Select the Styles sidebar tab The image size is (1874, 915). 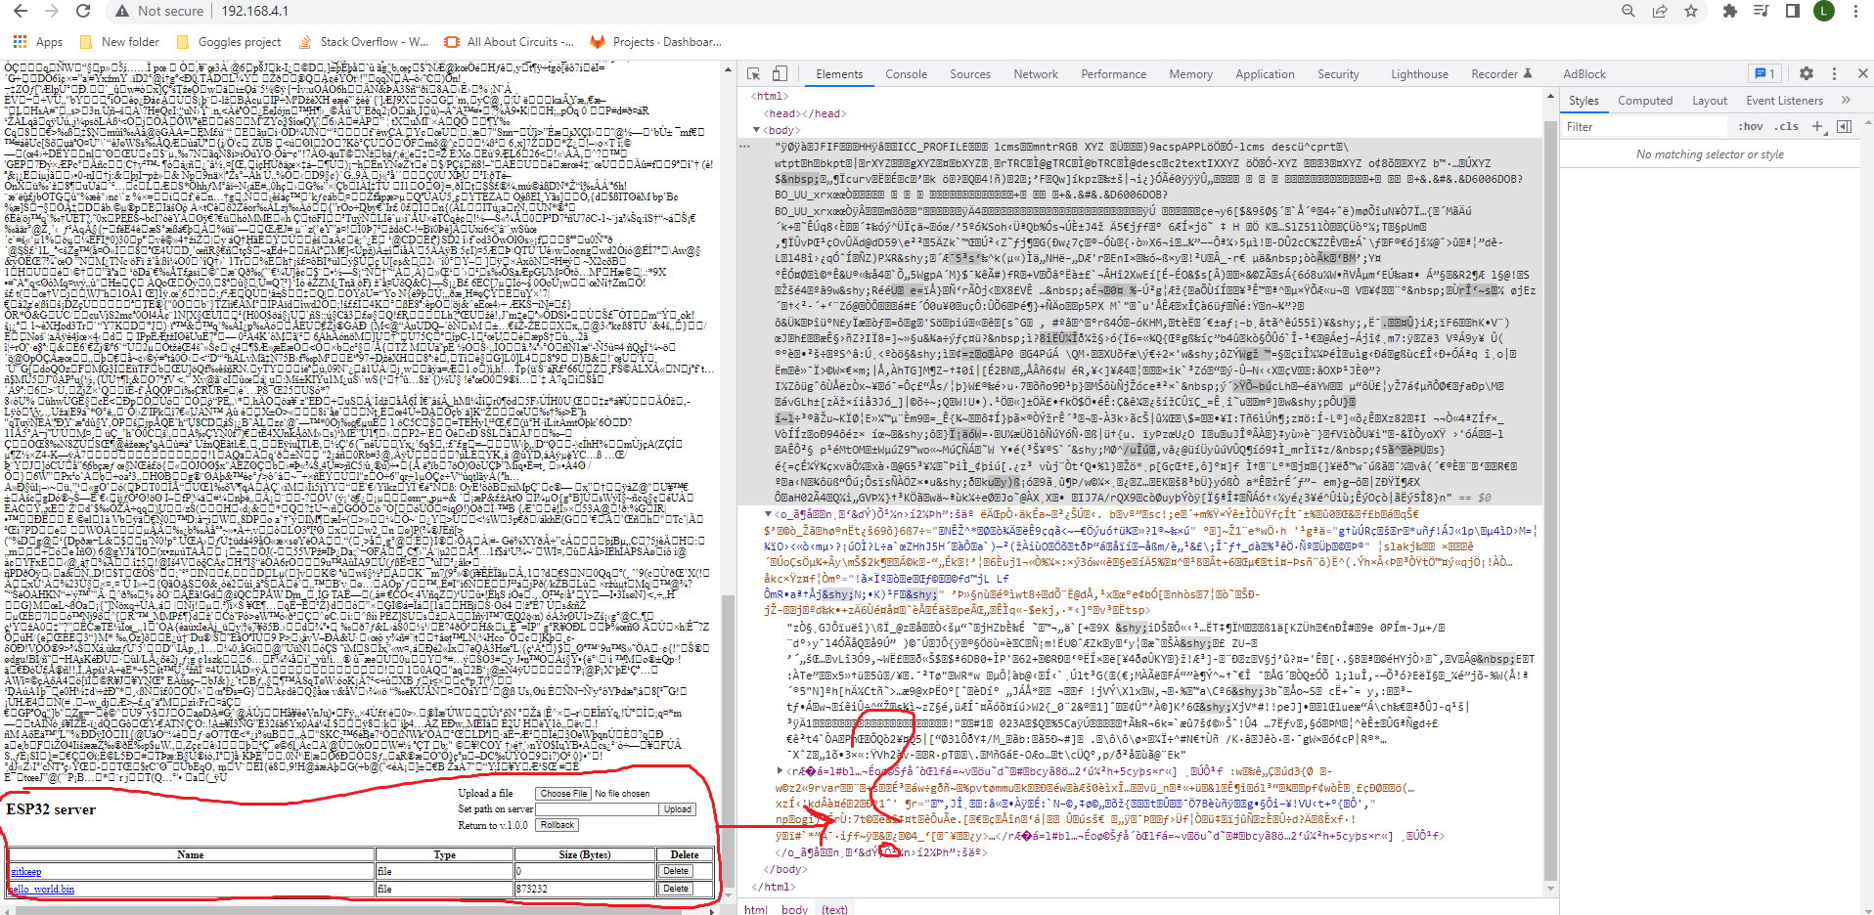(x=1584, y=101)
